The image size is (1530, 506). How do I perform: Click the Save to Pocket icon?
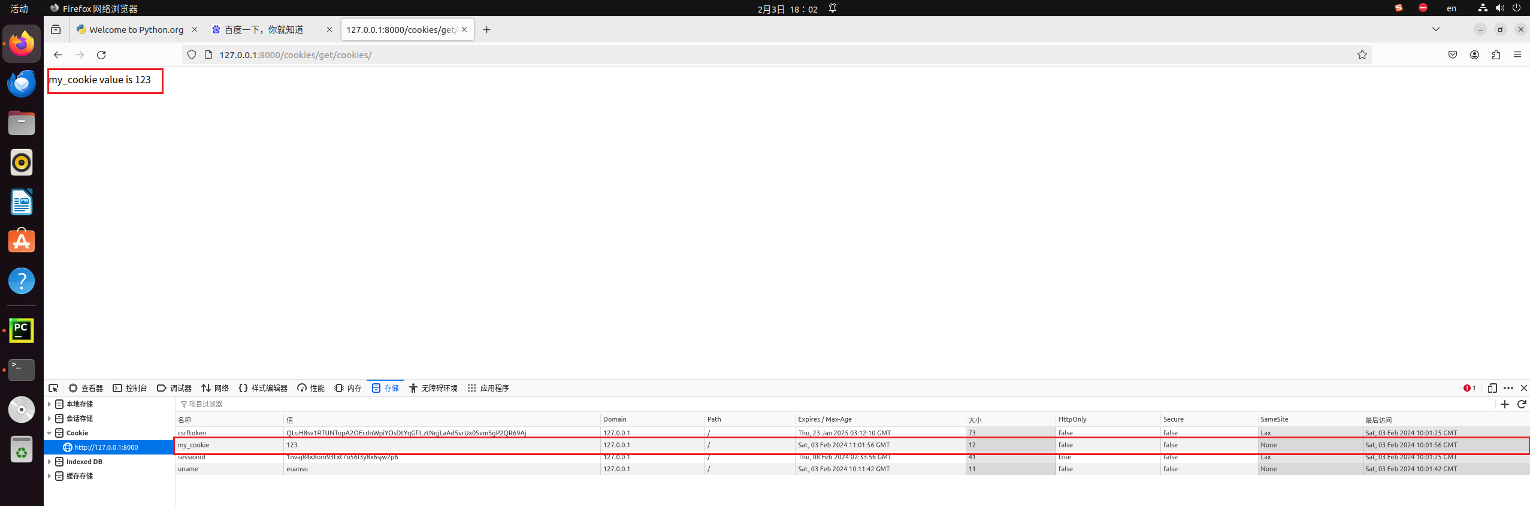pos(1453,55)
